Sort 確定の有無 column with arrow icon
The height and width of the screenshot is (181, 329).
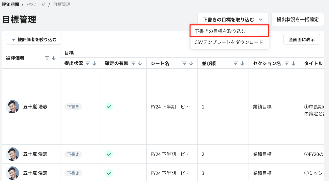pyautogui.click(x=140, y=64)
